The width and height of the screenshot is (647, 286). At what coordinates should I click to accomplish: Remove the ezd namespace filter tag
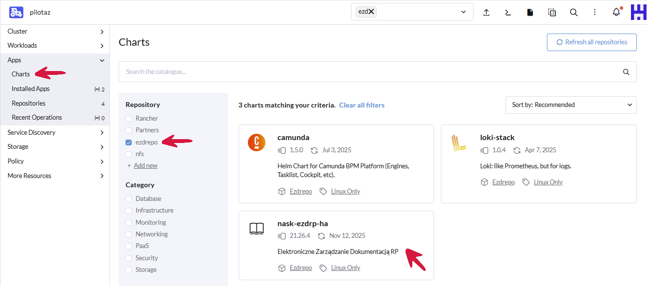click(371, 12)
